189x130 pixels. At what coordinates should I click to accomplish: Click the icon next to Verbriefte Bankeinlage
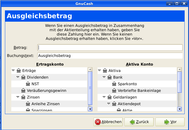coord(114,90)
